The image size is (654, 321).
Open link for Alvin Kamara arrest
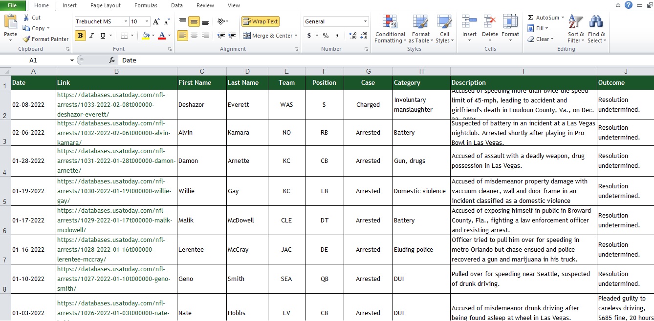(114, 133)
